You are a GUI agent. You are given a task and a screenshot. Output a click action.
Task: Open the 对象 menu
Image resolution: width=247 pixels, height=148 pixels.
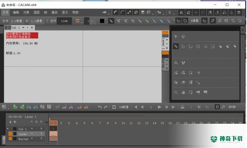26,12
